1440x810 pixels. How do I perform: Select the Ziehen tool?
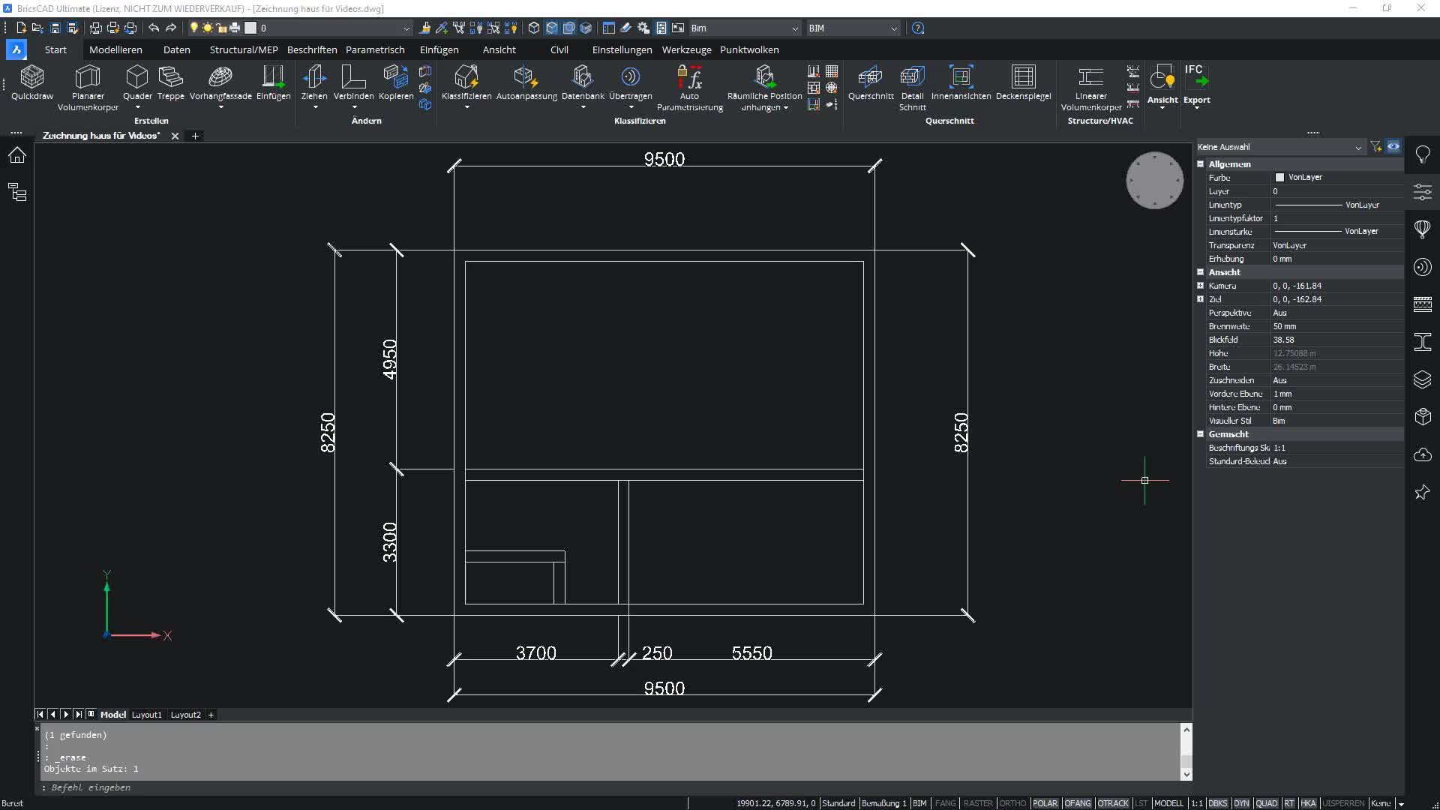coord(314,82)
